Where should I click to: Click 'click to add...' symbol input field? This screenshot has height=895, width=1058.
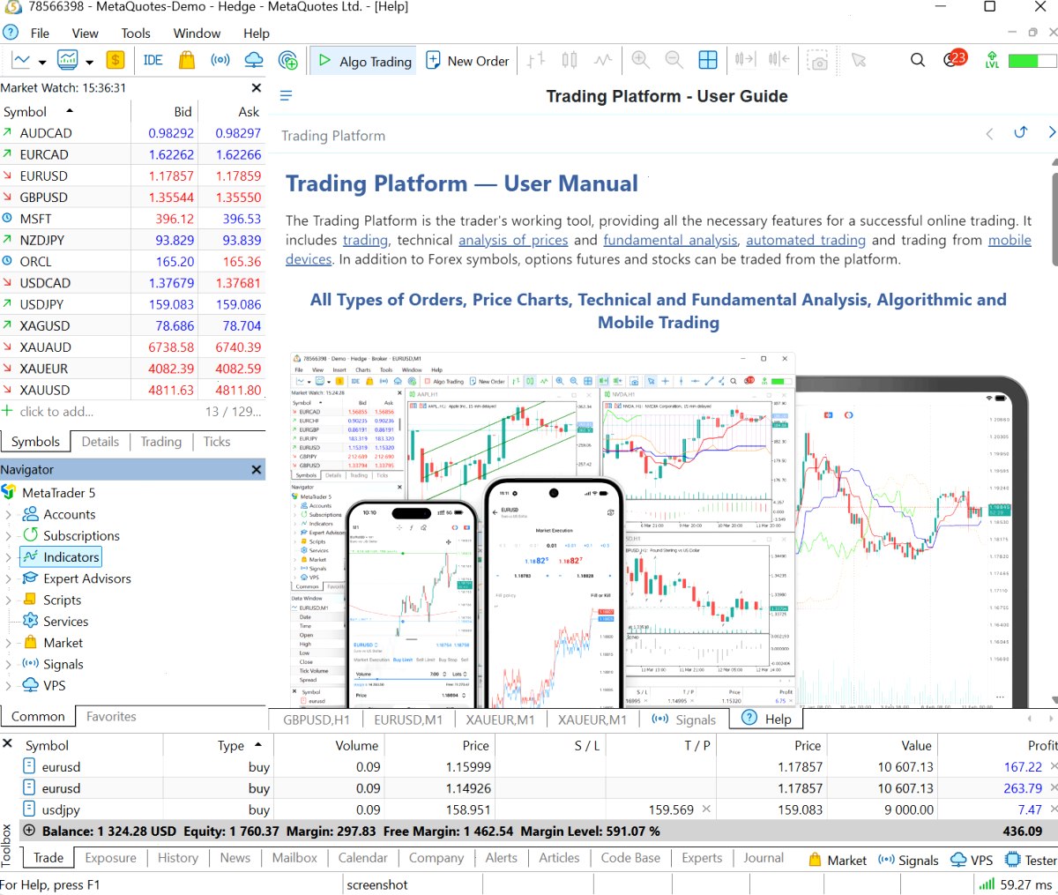(56, 411)
